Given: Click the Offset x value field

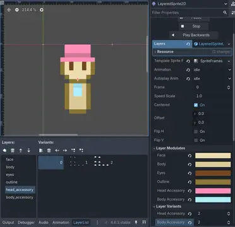Looking at the screenshot, I should (212, 113).
